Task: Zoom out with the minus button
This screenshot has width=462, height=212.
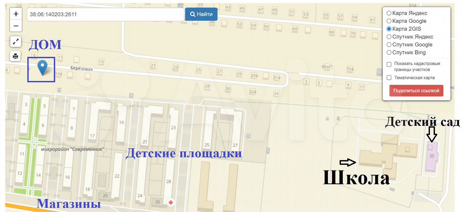Action: click(x=16, y=26)
